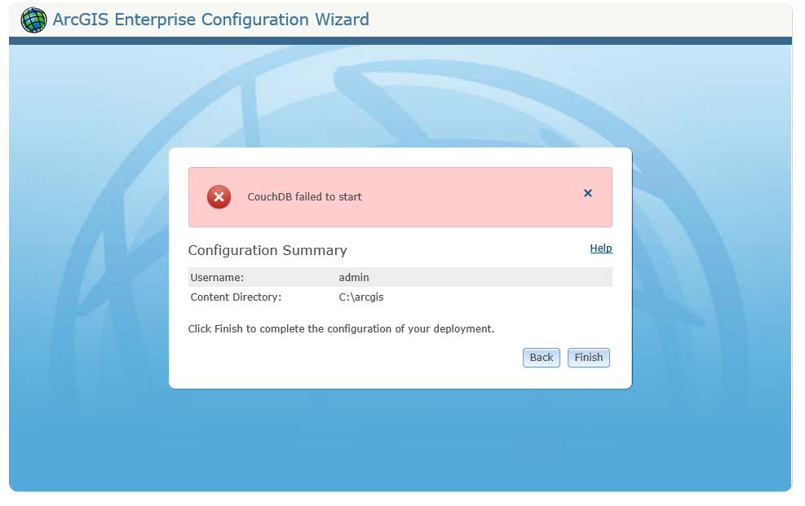This screenshot has height=506, width=805.
Task: Select the 'CouchDB failed to start' message text
Action: tap(304, 197)
